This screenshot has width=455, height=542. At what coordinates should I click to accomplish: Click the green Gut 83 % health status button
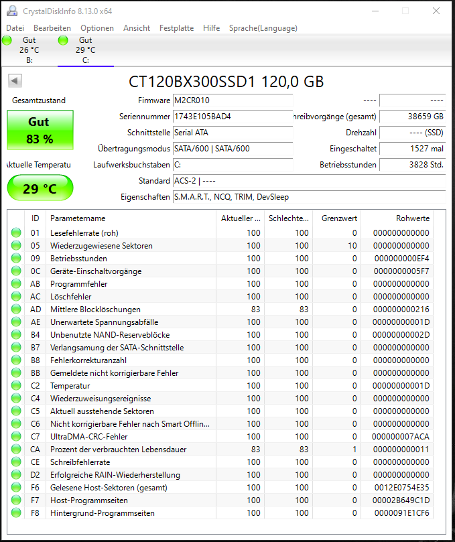click(40, 130)
